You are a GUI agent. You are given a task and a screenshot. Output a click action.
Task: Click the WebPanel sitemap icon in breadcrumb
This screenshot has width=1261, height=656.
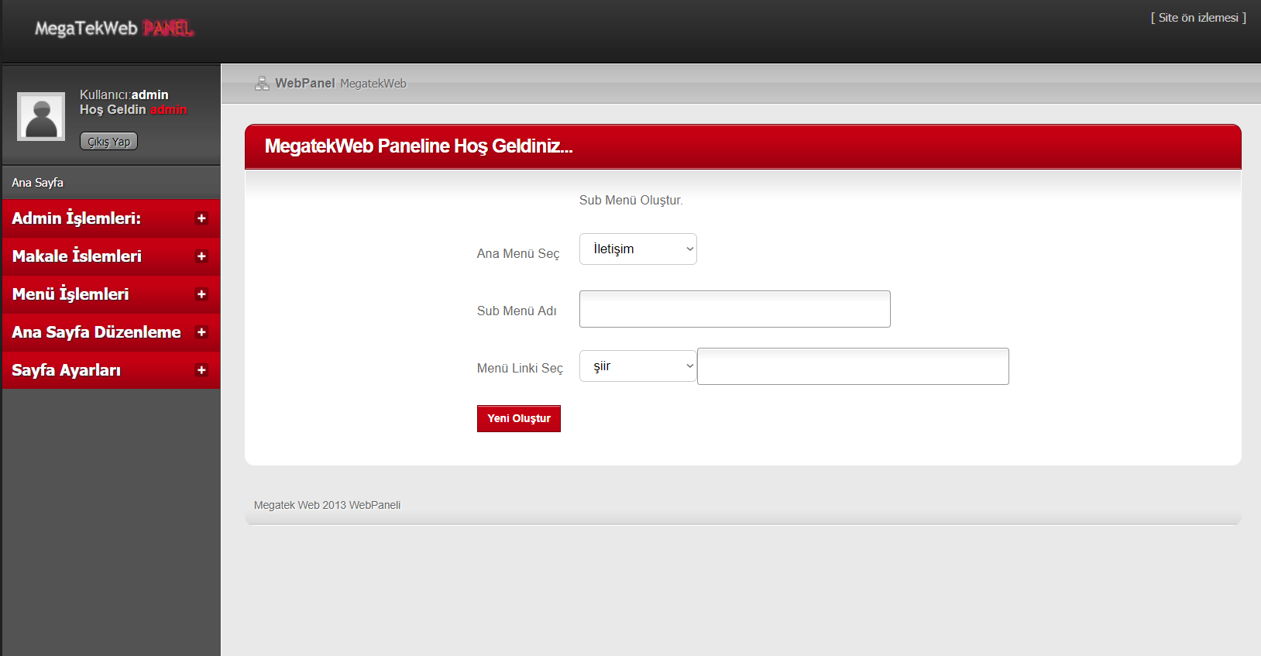[262, 84]
